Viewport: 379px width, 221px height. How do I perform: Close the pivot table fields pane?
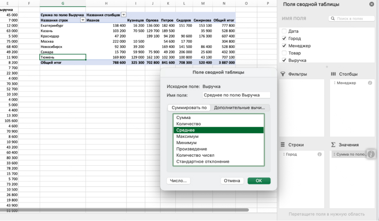coord(372,4)
